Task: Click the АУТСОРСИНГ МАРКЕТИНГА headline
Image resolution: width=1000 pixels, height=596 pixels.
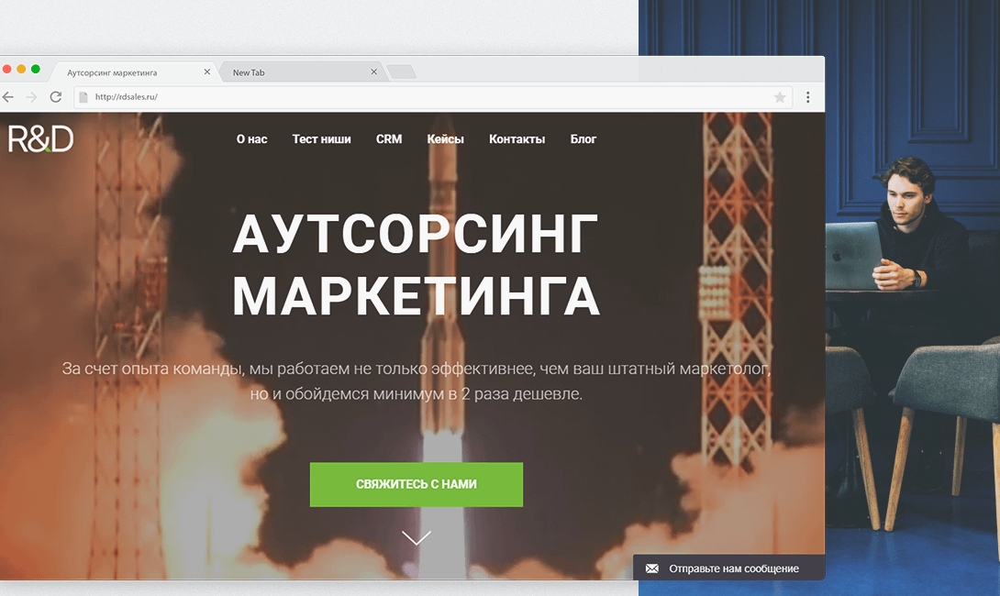Action: pos(416,265)
